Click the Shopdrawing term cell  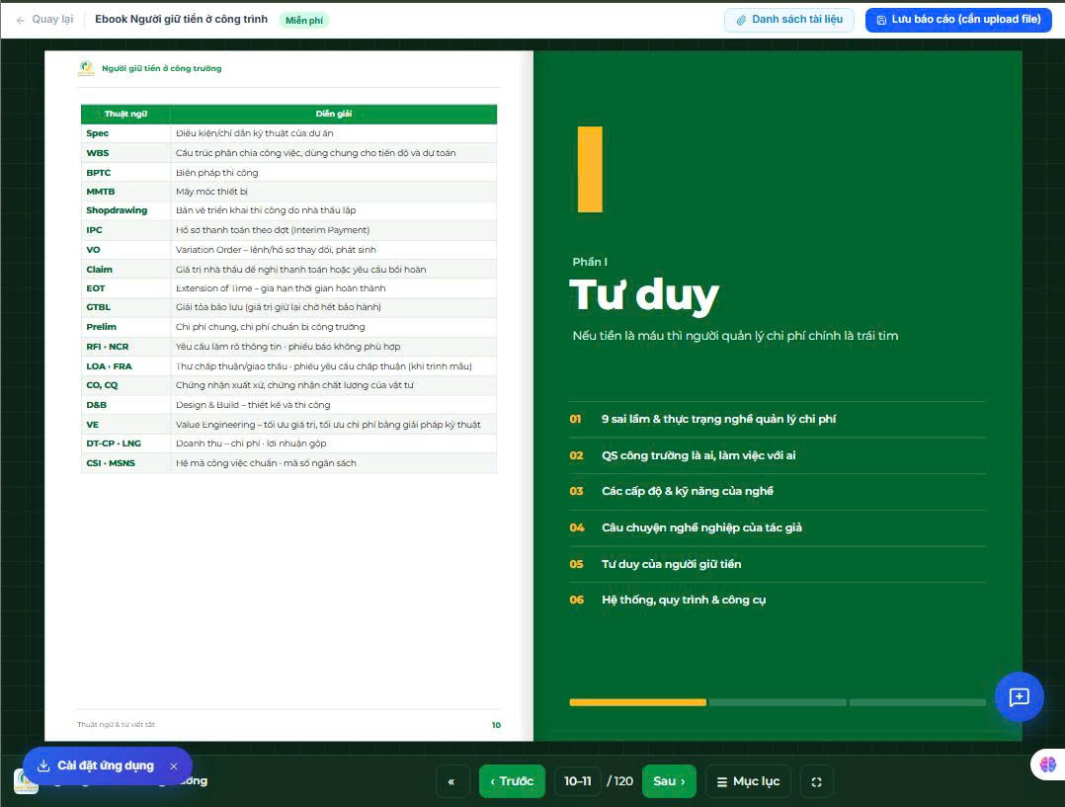pos(125,210)
